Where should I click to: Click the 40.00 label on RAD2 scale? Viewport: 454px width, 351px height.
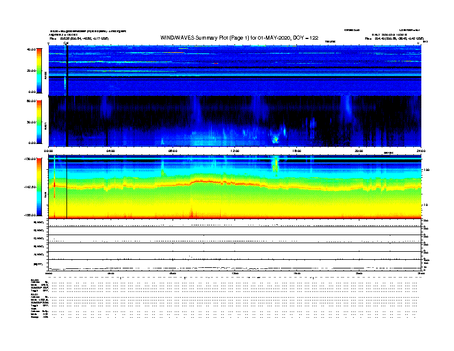click(x=31, y=49)
